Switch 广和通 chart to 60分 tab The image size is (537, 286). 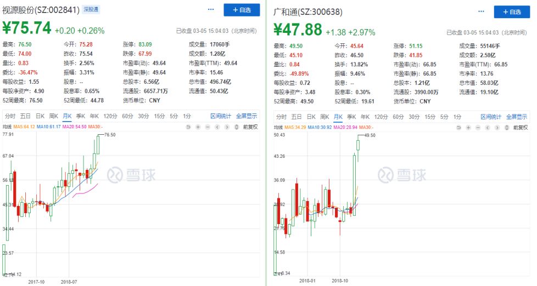[x=398, y=117]
